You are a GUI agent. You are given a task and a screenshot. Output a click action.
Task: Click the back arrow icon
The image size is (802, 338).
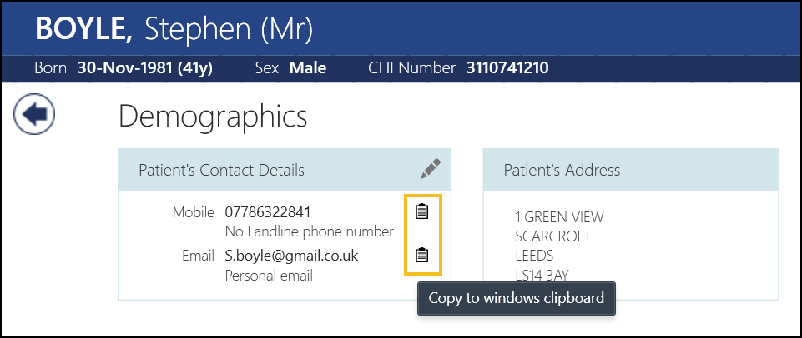tap(34, 114)
